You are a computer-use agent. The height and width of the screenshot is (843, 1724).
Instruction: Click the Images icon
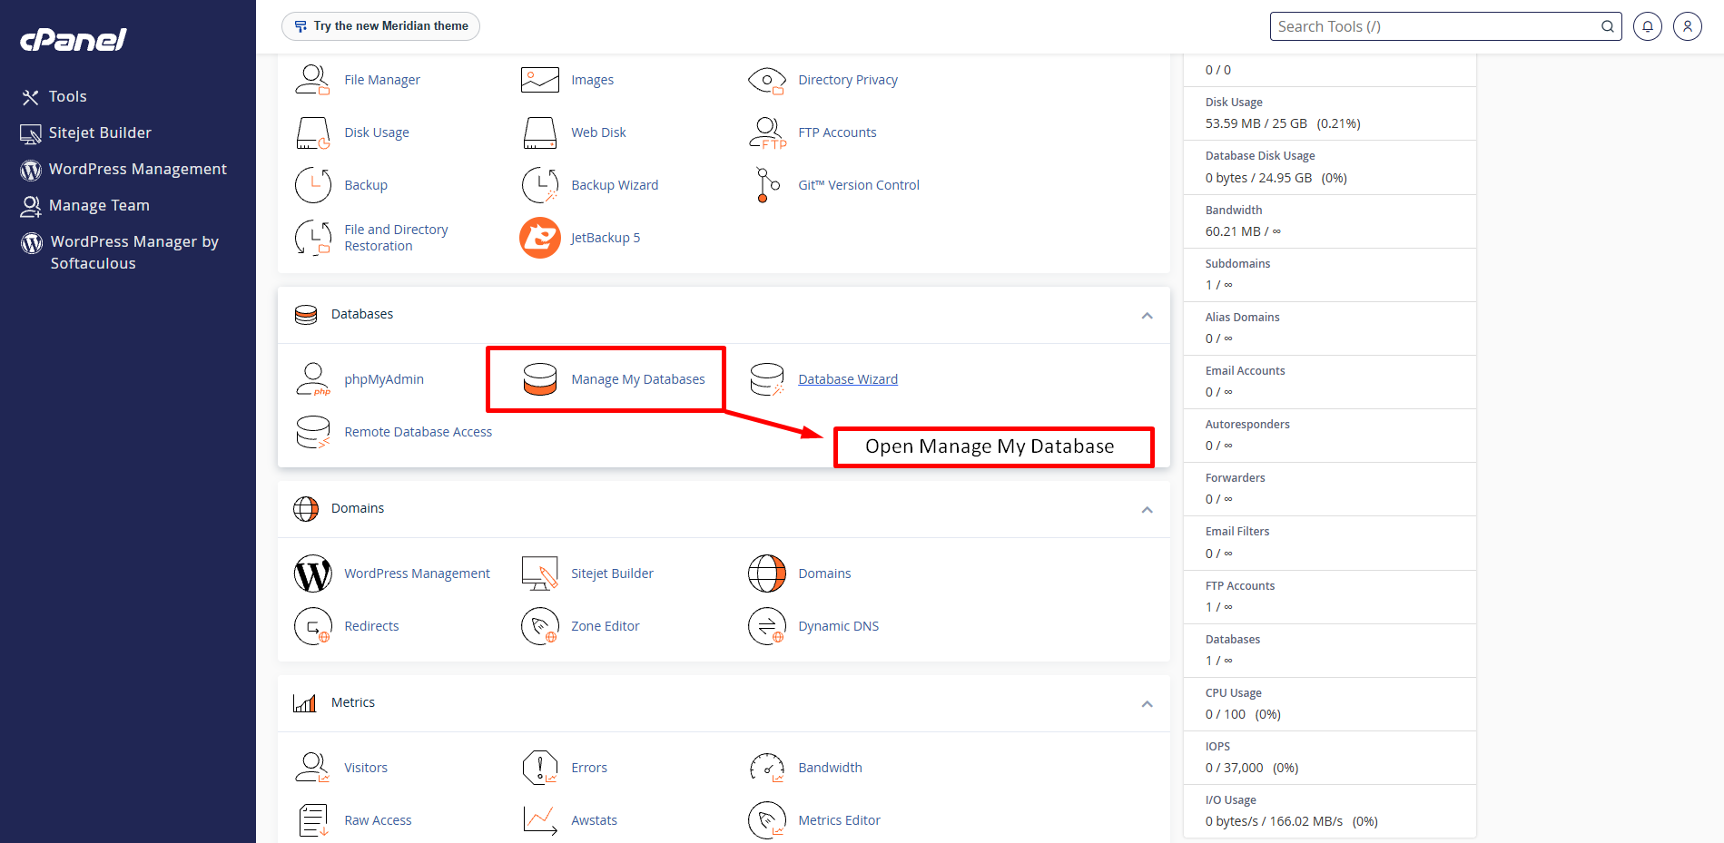pos(539,80)
